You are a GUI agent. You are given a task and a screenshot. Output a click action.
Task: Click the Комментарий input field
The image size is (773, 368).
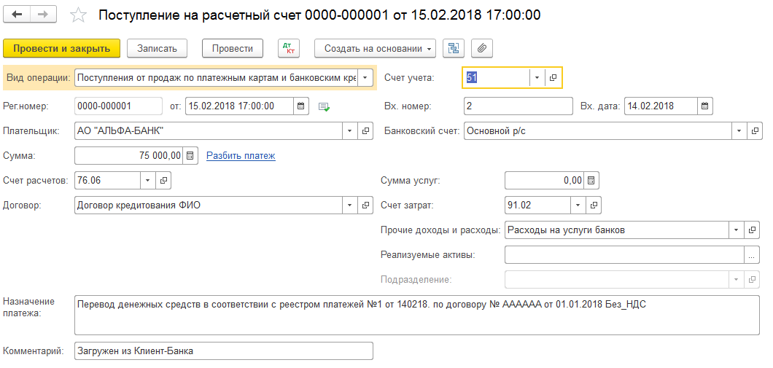(223, 351)
